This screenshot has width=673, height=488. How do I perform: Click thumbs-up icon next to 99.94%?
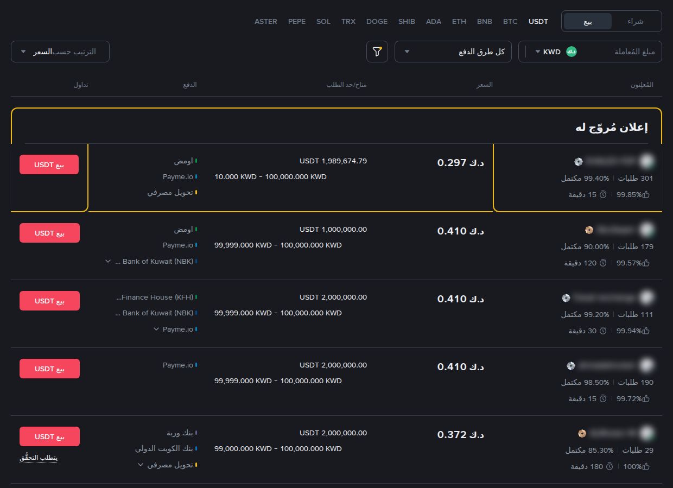[646, 331]
